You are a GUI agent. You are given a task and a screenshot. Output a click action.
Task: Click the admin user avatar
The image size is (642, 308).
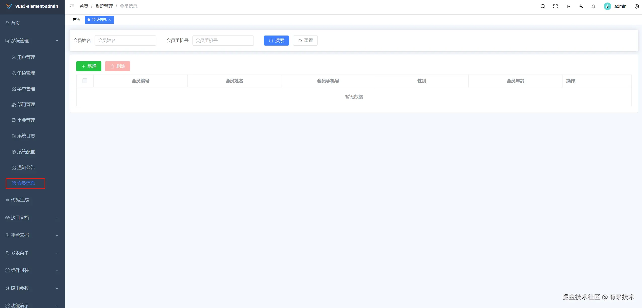click(x=607, y=6)
